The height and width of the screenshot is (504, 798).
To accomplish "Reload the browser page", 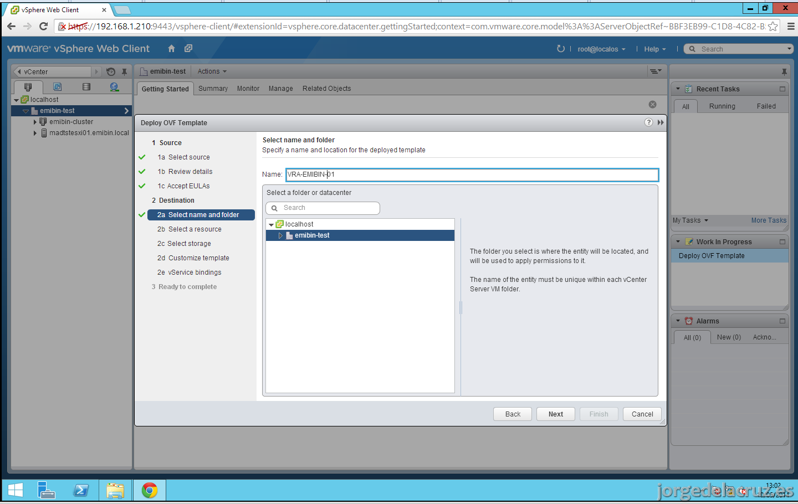I will coord(43,26).
